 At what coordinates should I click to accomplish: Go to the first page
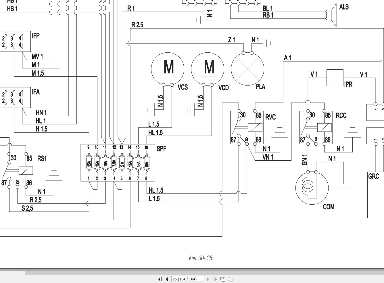[x=160, y=279]
